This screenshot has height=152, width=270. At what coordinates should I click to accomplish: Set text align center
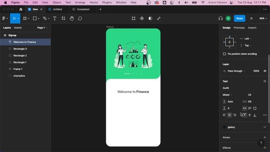pos(229,115)
